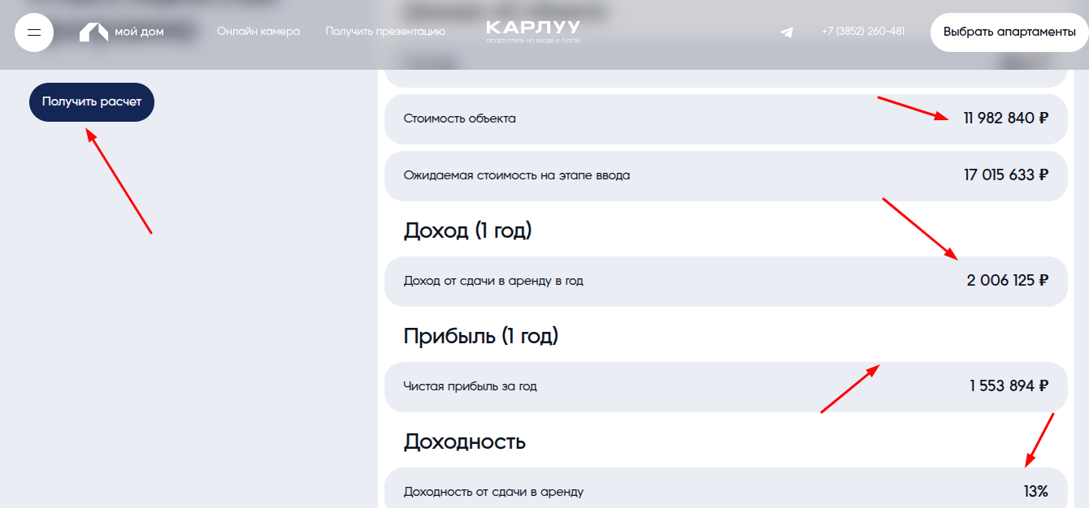Call the +7 (3852) 260-481 number
Image resolution: width=1089 pixels, height=508 pixels.
863,32
